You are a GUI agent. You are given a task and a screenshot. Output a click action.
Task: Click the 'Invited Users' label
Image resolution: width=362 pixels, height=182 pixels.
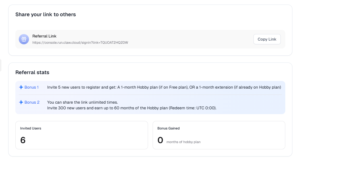pyautogui.click(x=31, y=128)
